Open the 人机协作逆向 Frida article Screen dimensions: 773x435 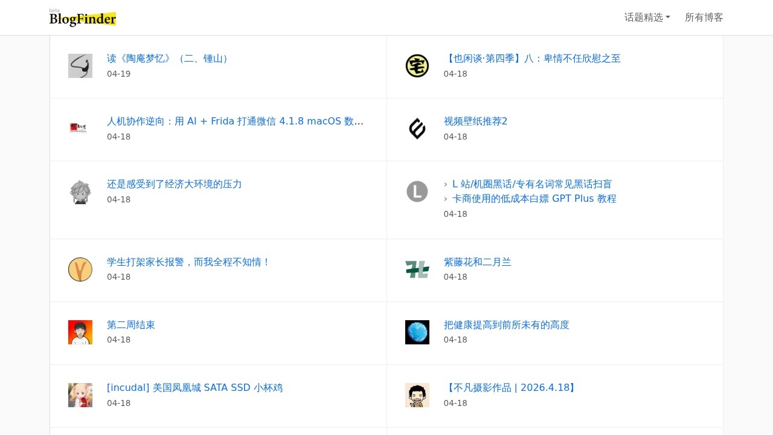pyautogui.click(x=235, y=121)
